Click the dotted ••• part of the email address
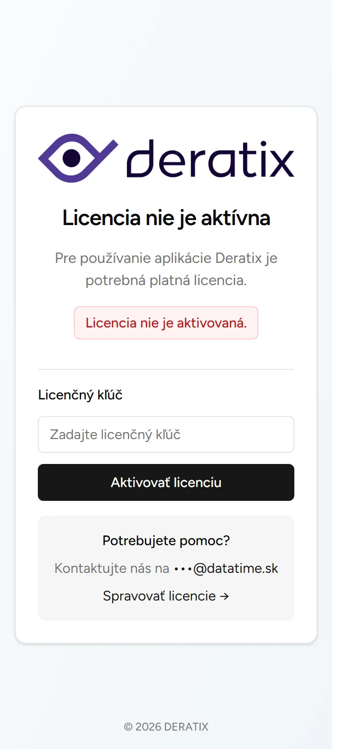This screenshot has width=346, height=749. [183, 568]
